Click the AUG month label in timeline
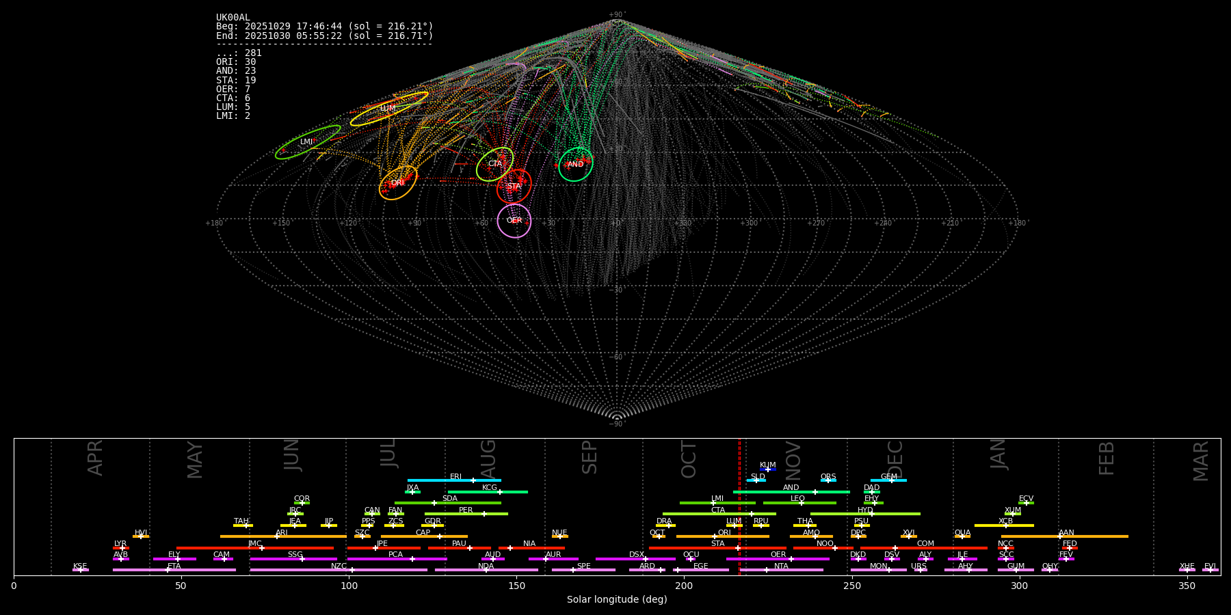 pyautogui.click(x=488, y=459)
